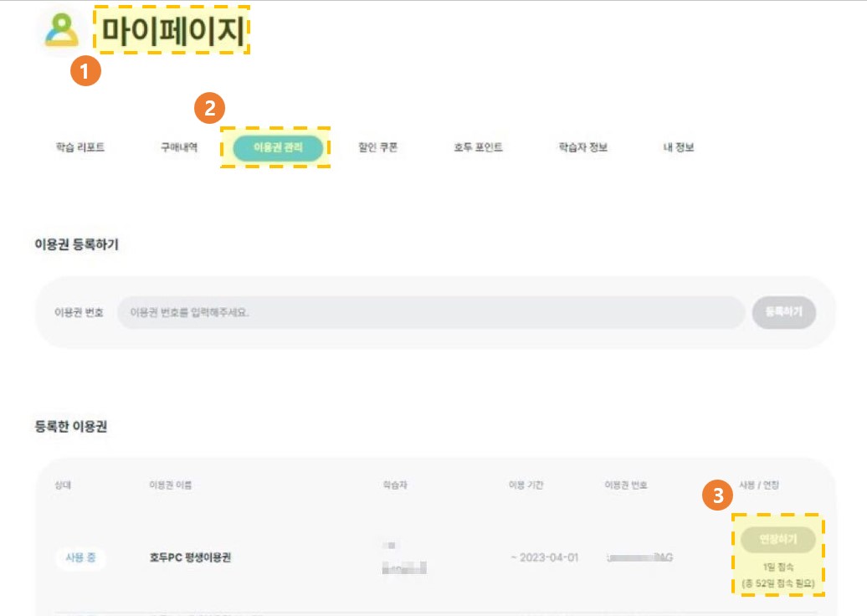Select the 호두PC 평생이용권 pass name
Screen dimensions: 867x616
tap(190, 557)
